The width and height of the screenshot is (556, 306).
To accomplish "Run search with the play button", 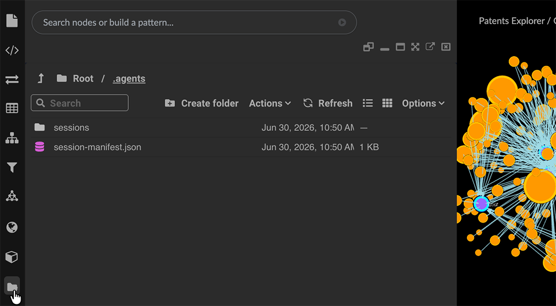I will (x=342, y=22).
